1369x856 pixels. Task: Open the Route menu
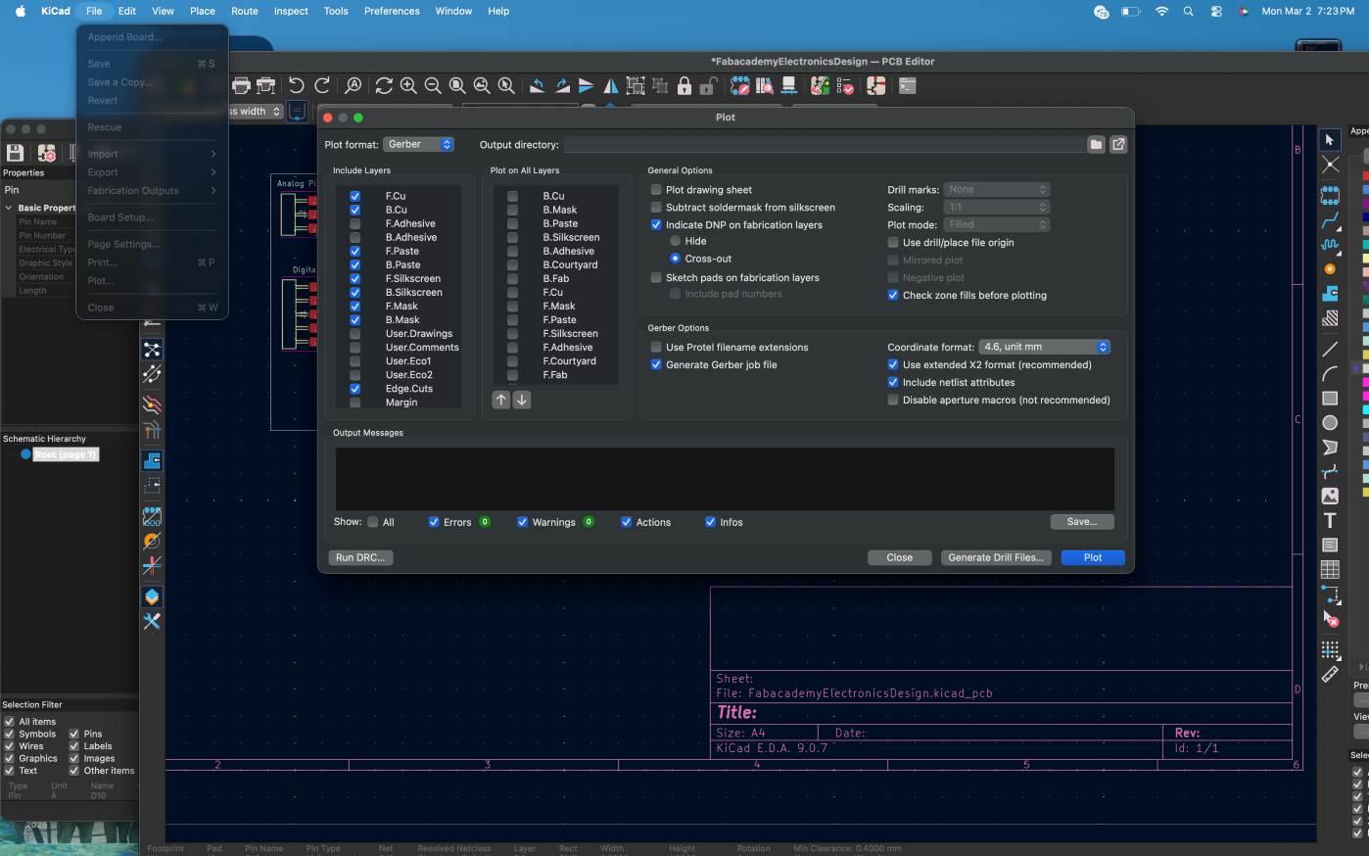[x=245, y=11]
